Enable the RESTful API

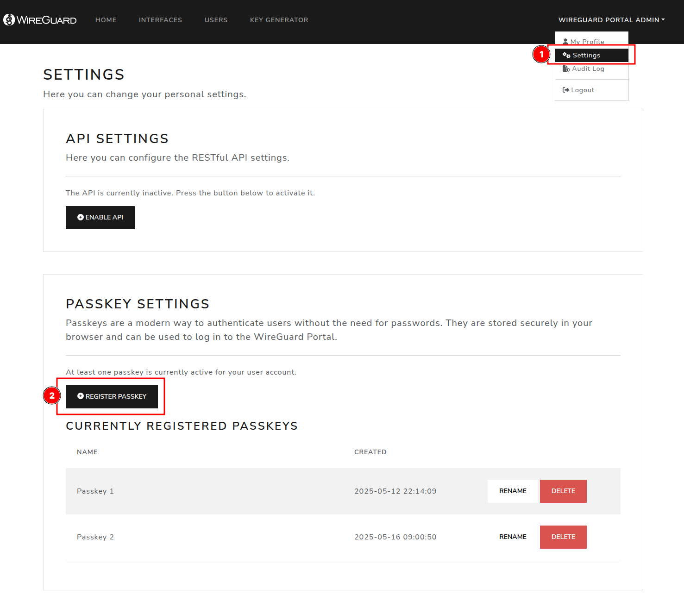coord(100,217)
